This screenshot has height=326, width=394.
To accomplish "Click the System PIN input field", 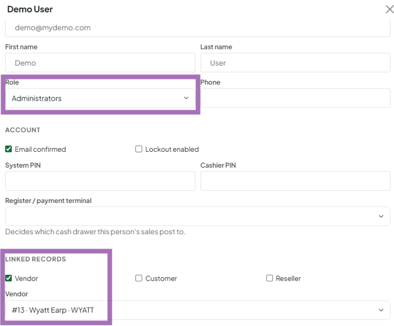I will [100, 181].
